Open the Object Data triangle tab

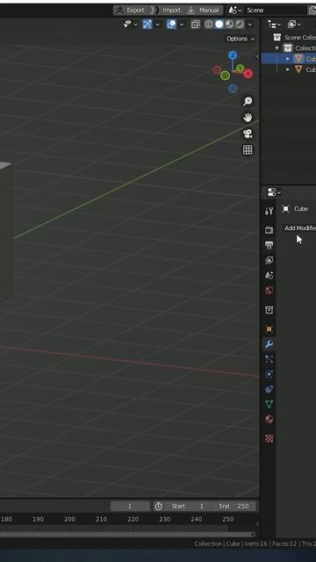pos(269,404)
